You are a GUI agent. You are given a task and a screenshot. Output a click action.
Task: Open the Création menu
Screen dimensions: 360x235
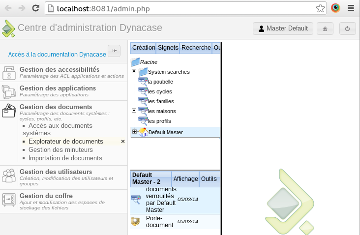(144, 48)
